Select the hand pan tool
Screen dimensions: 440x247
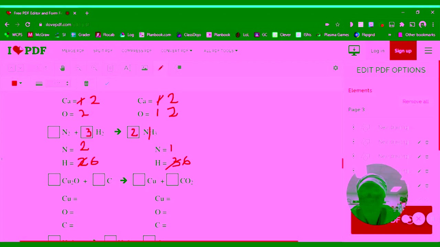[x=62, y=68]
